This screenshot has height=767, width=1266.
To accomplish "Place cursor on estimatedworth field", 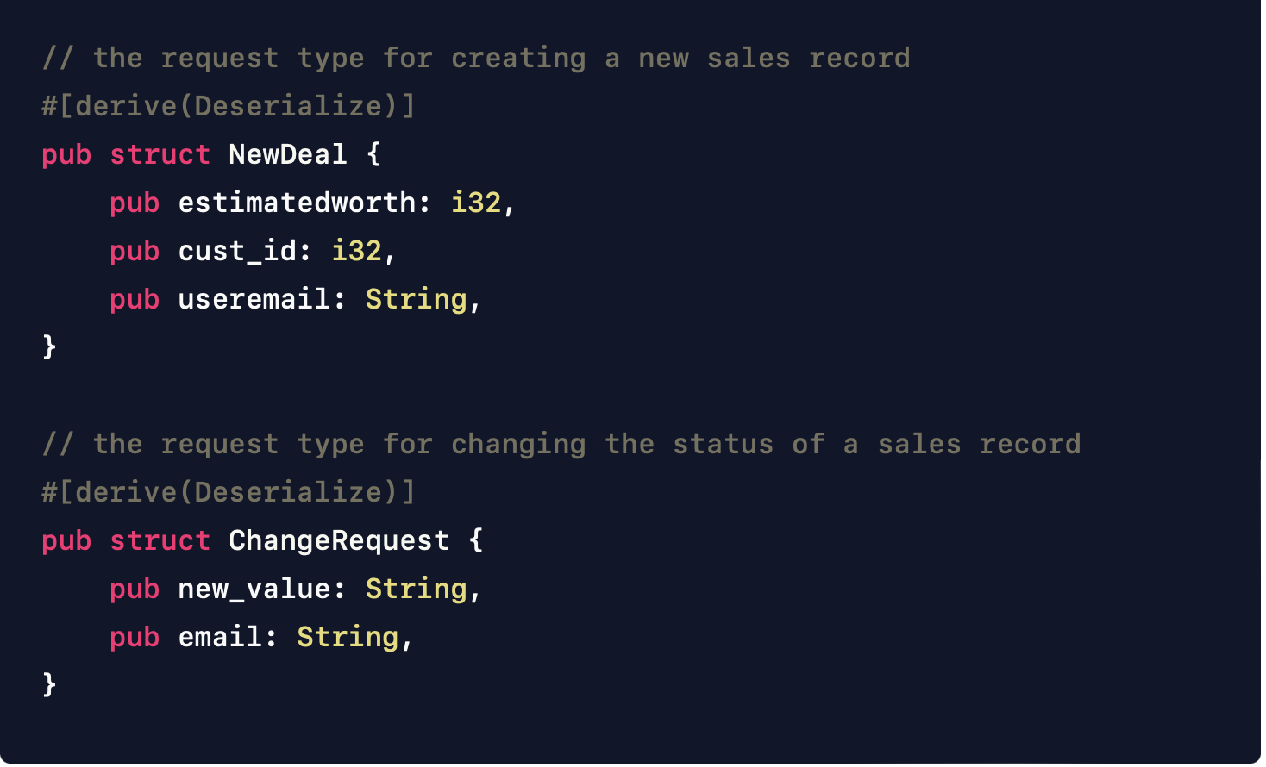I will point(297,203).
